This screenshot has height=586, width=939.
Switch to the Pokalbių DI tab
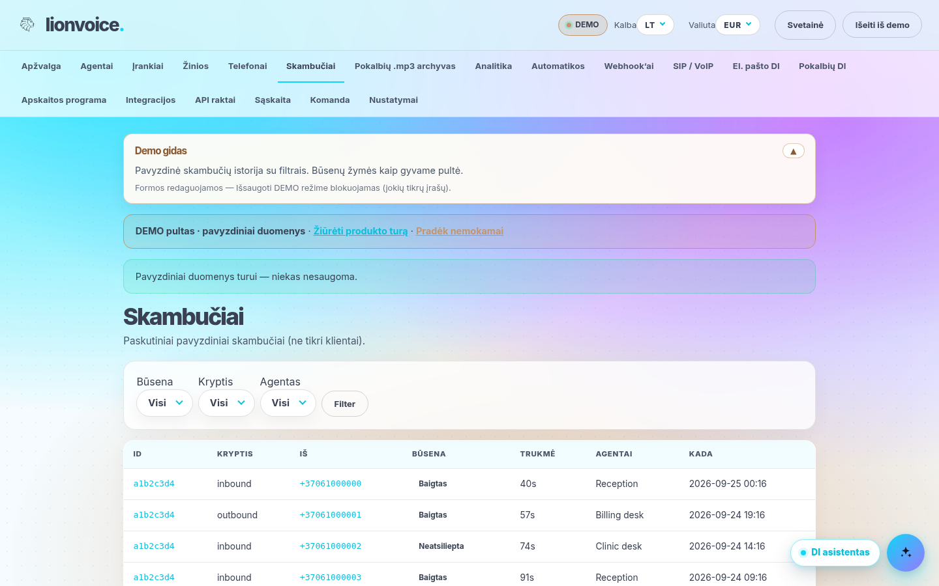(x=822, y=66)
